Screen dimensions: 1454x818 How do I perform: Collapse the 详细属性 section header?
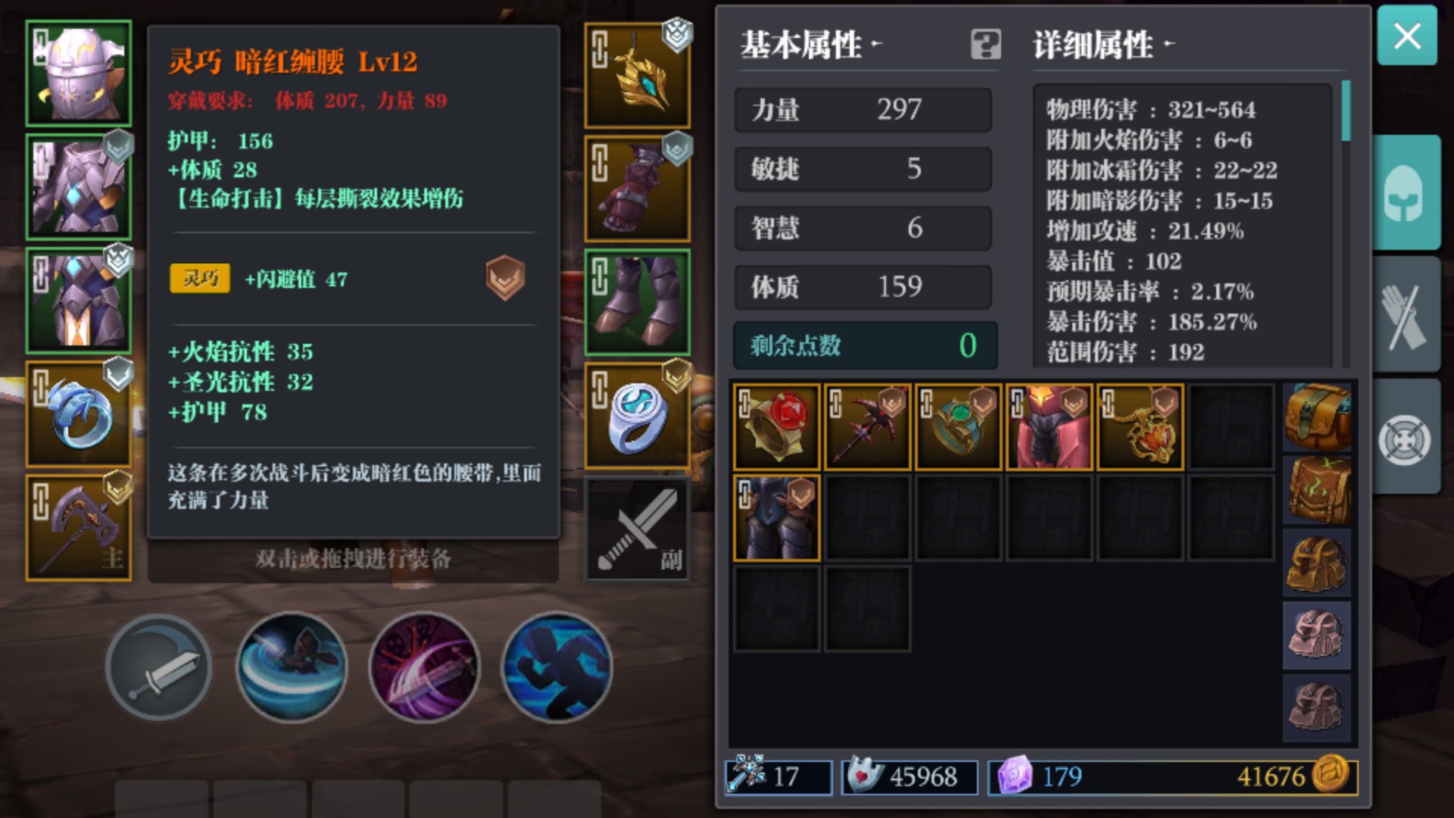[x=1103, y=45]
